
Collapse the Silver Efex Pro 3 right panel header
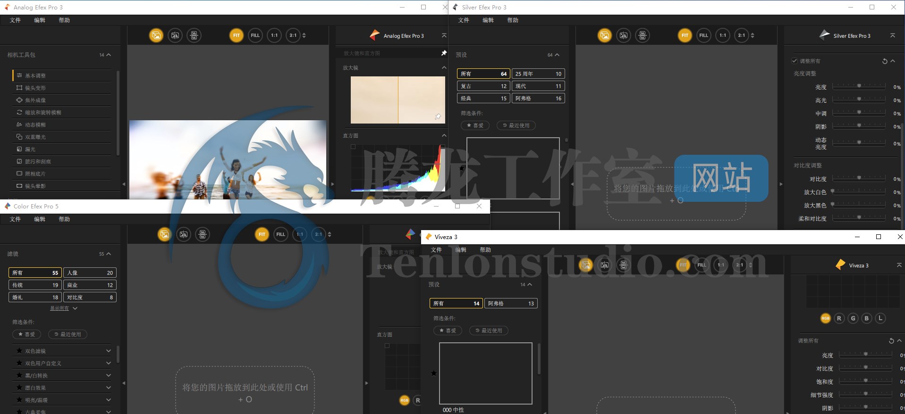coord(892,35)
